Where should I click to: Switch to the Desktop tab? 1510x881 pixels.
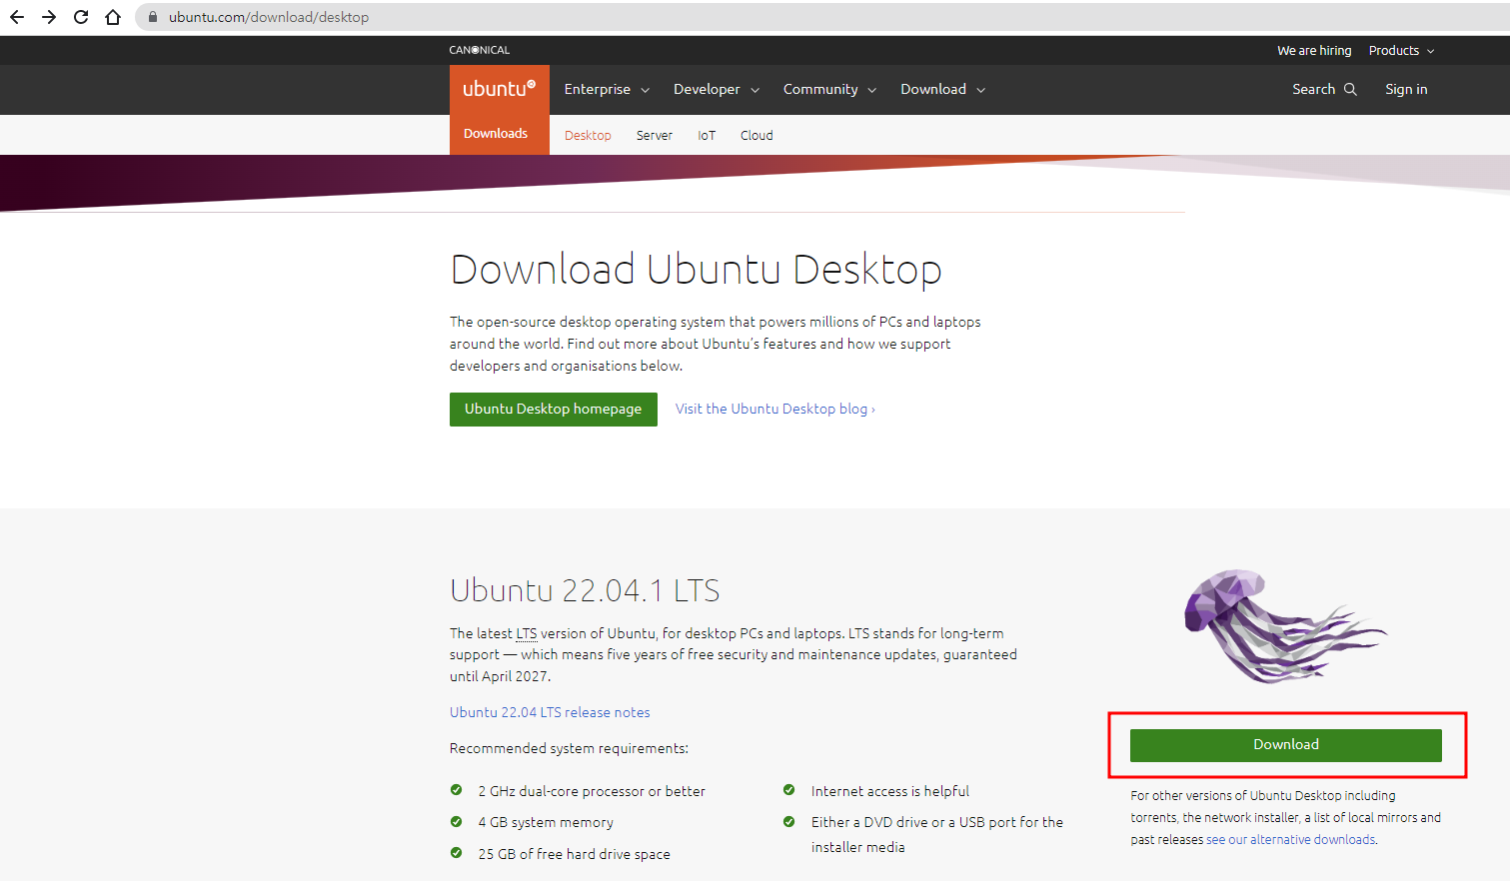point(588,135)
